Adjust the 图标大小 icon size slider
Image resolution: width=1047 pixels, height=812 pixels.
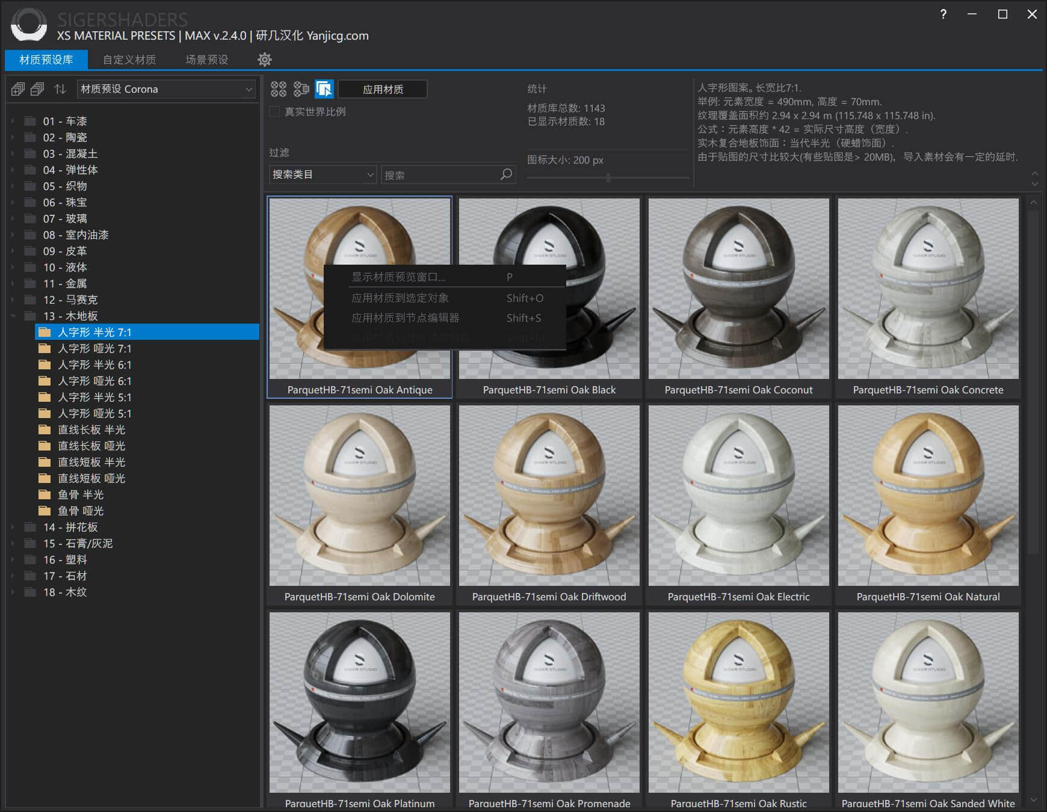pyautogui.click(x=608, y=177)
